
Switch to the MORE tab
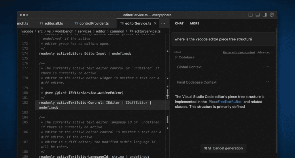(194, 24)
